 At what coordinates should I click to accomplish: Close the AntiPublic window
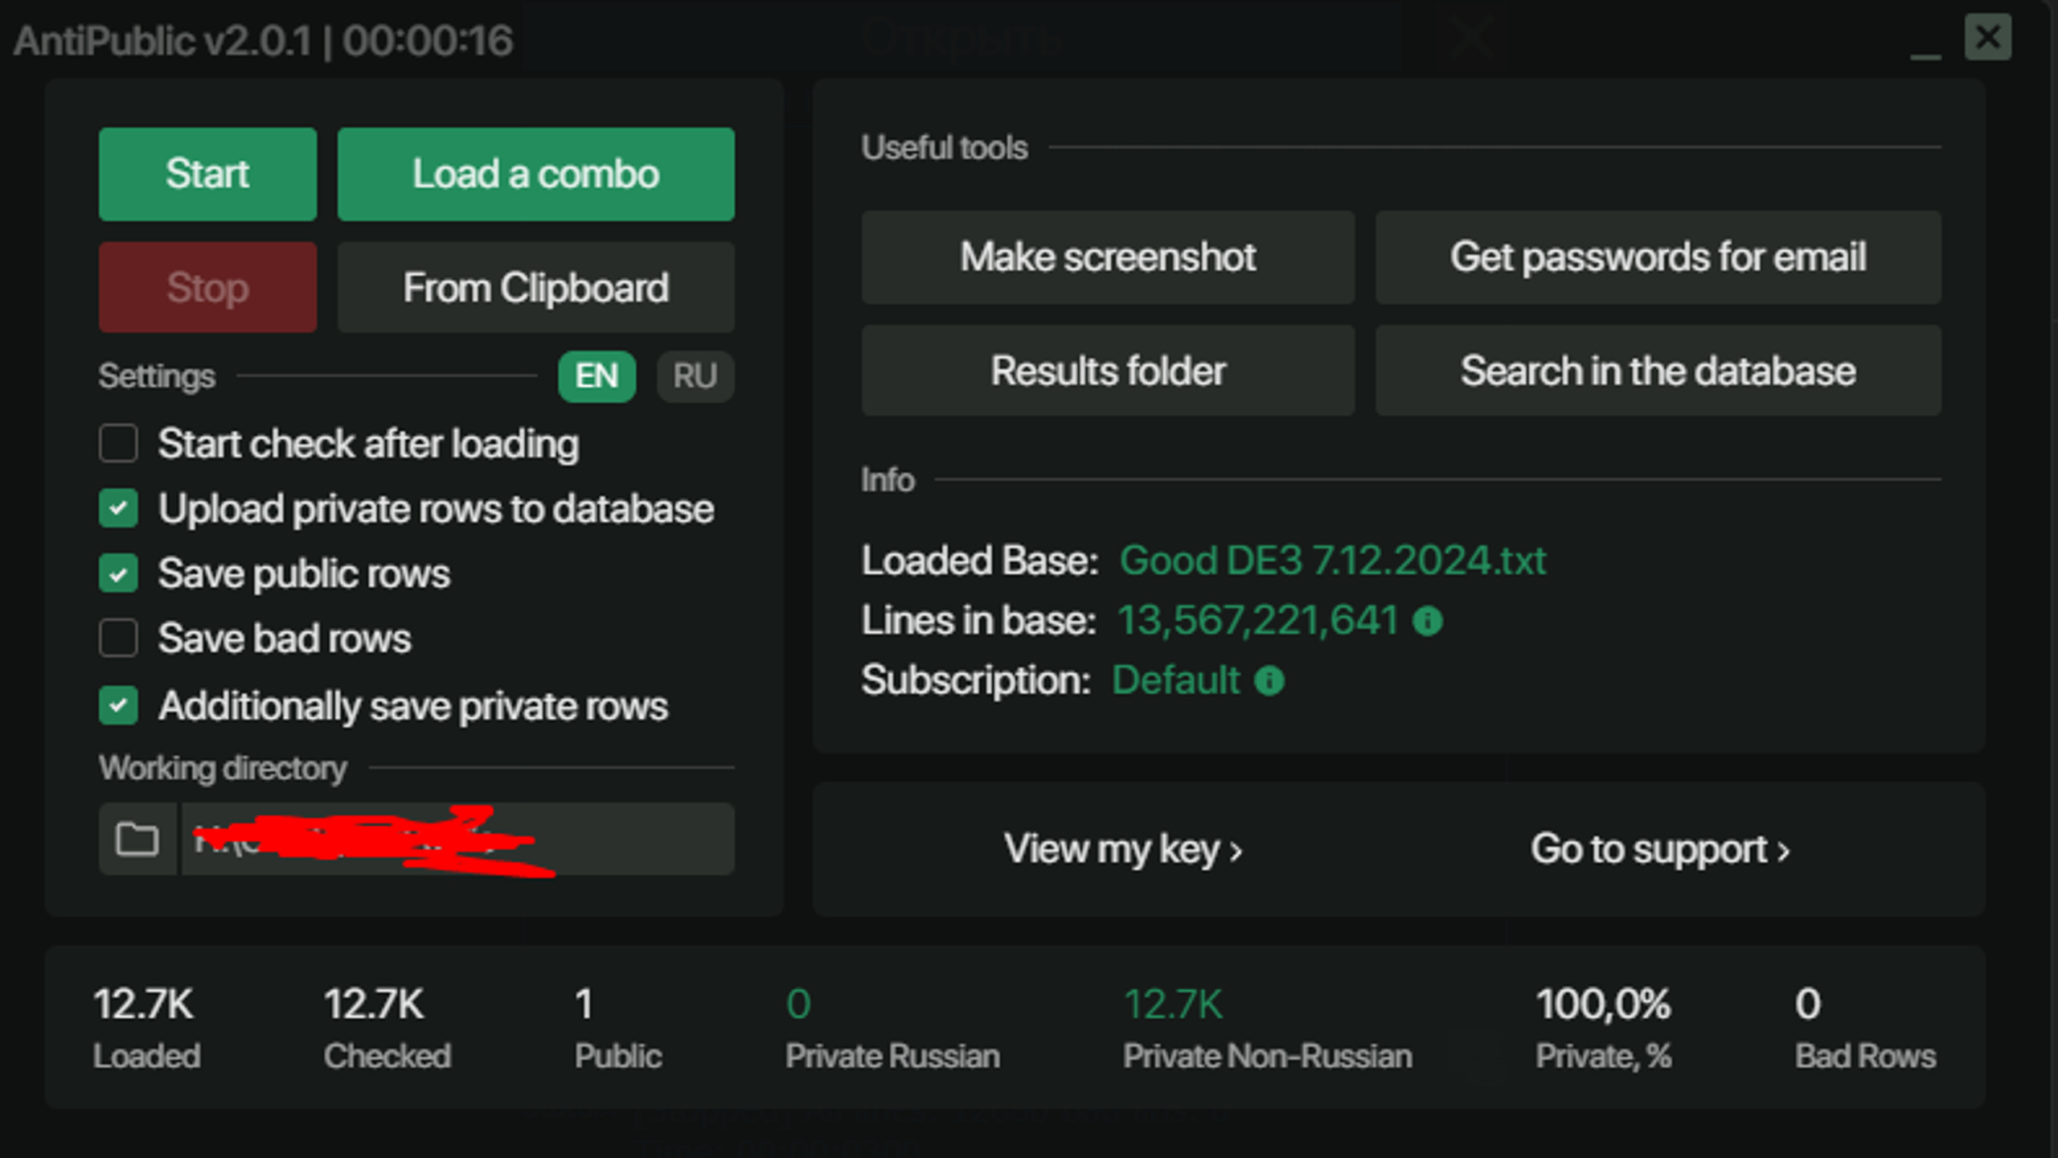click(x=1988, y=37)
